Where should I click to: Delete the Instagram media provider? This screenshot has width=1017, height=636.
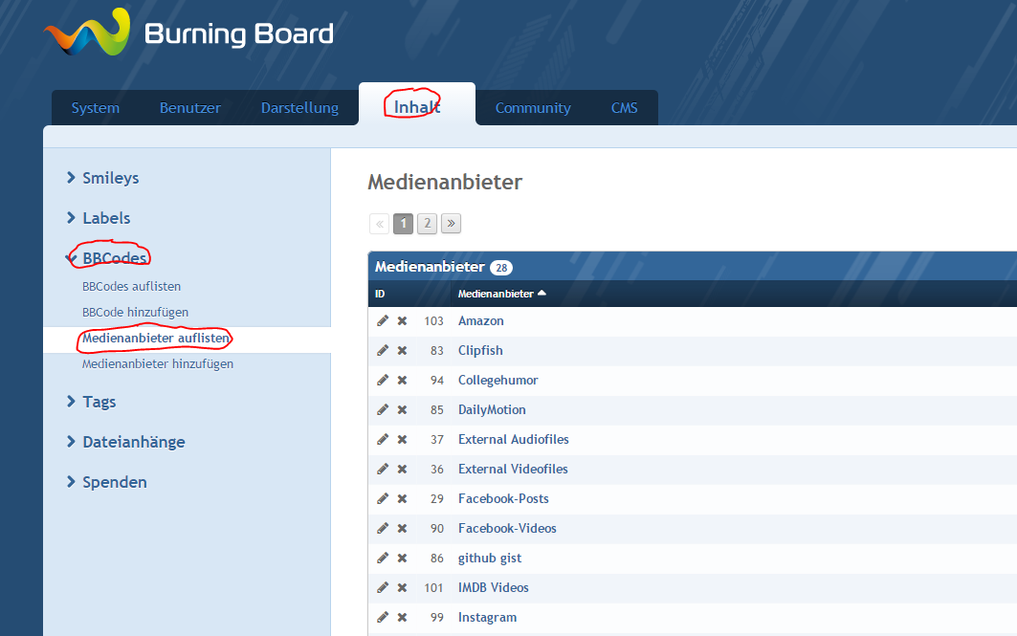pyautogui.click(x=402, y=618)
